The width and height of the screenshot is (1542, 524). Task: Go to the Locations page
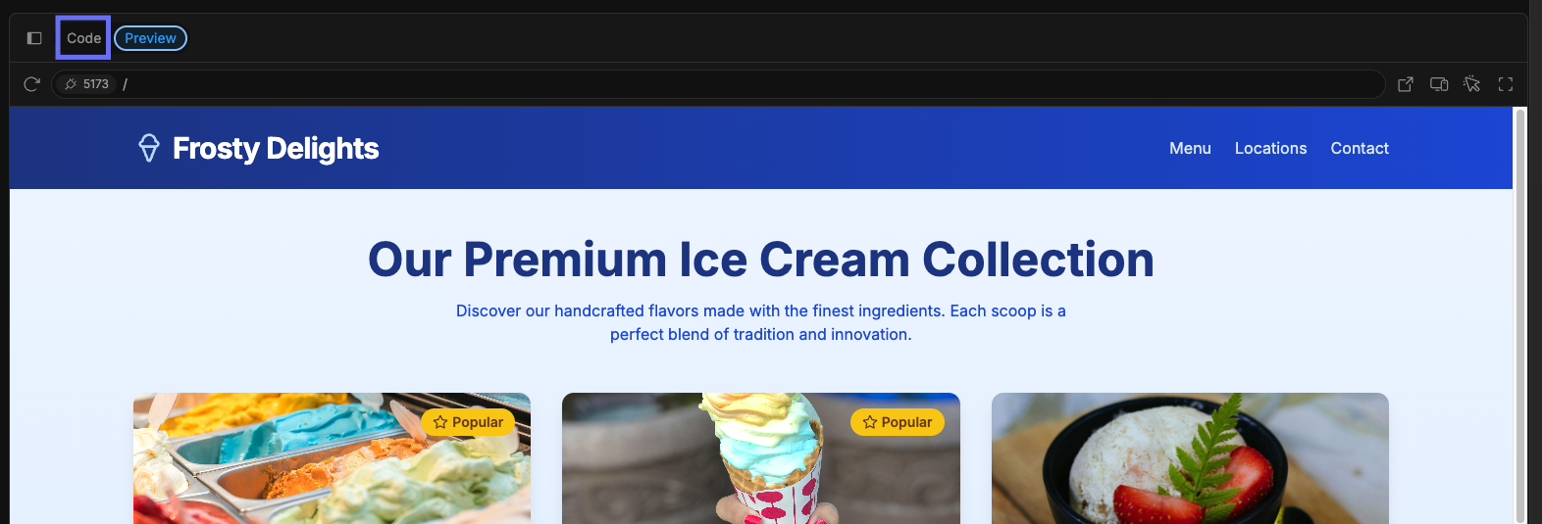(x=1270, y=148)
